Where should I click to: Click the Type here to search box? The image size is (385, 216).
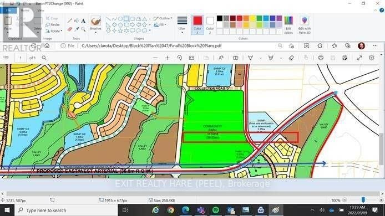point(67,210)
